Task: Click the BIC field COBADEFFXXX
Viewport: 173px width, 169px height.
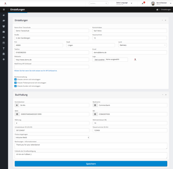Action: point(132,114)
